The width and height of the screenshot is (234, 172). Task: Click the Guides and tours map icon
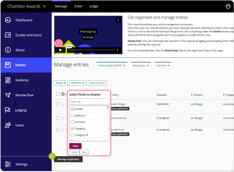click(8, 35)
